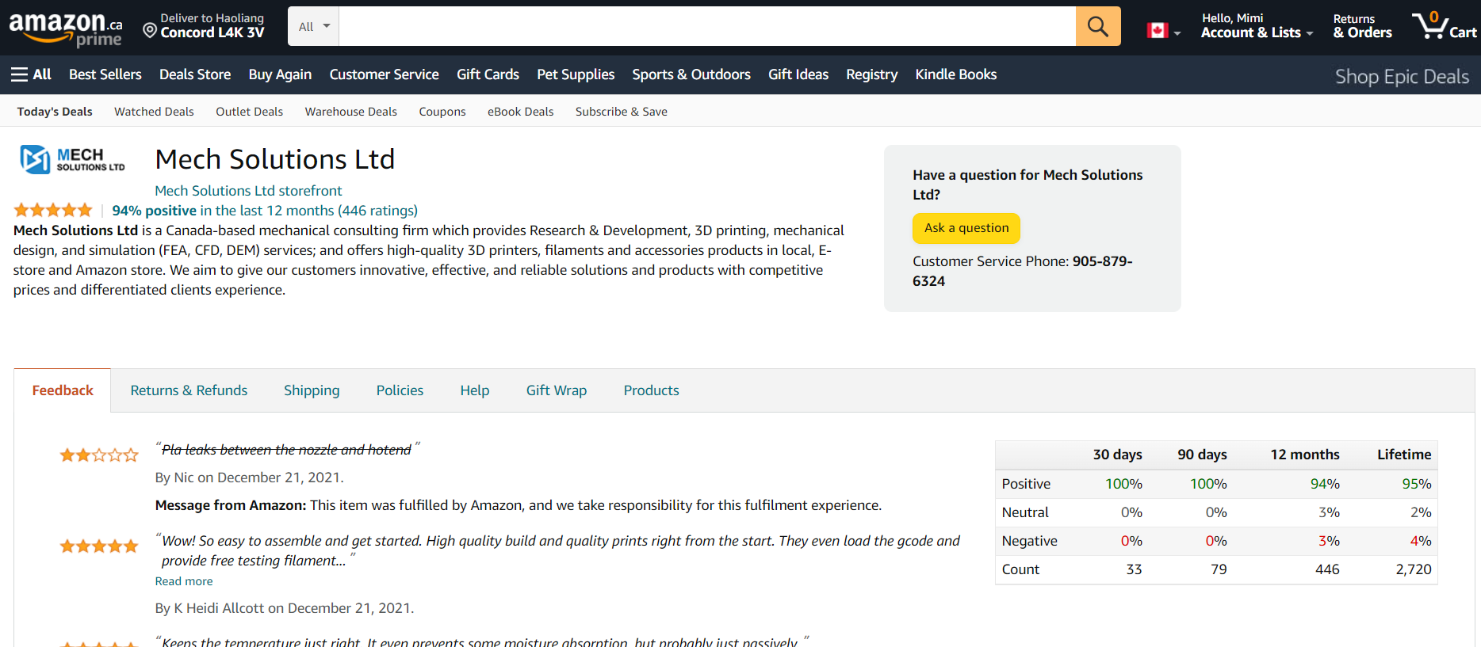Visit Mech Solutions Ltd storefront link
1481x647 pixels.
(x=248, y=191)
